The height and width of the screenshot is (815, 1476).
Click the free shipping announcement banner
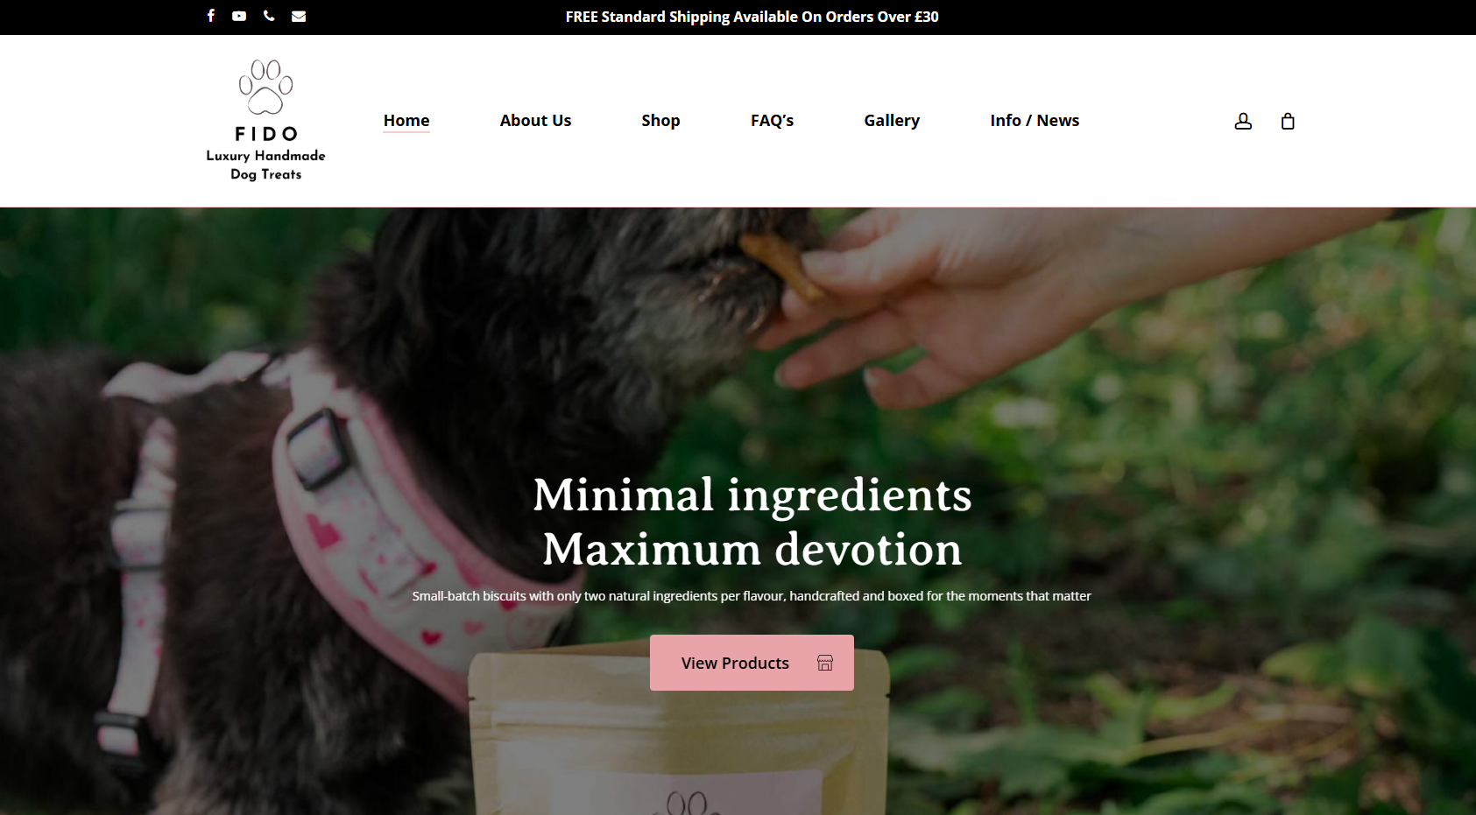(x=752, y=17)
